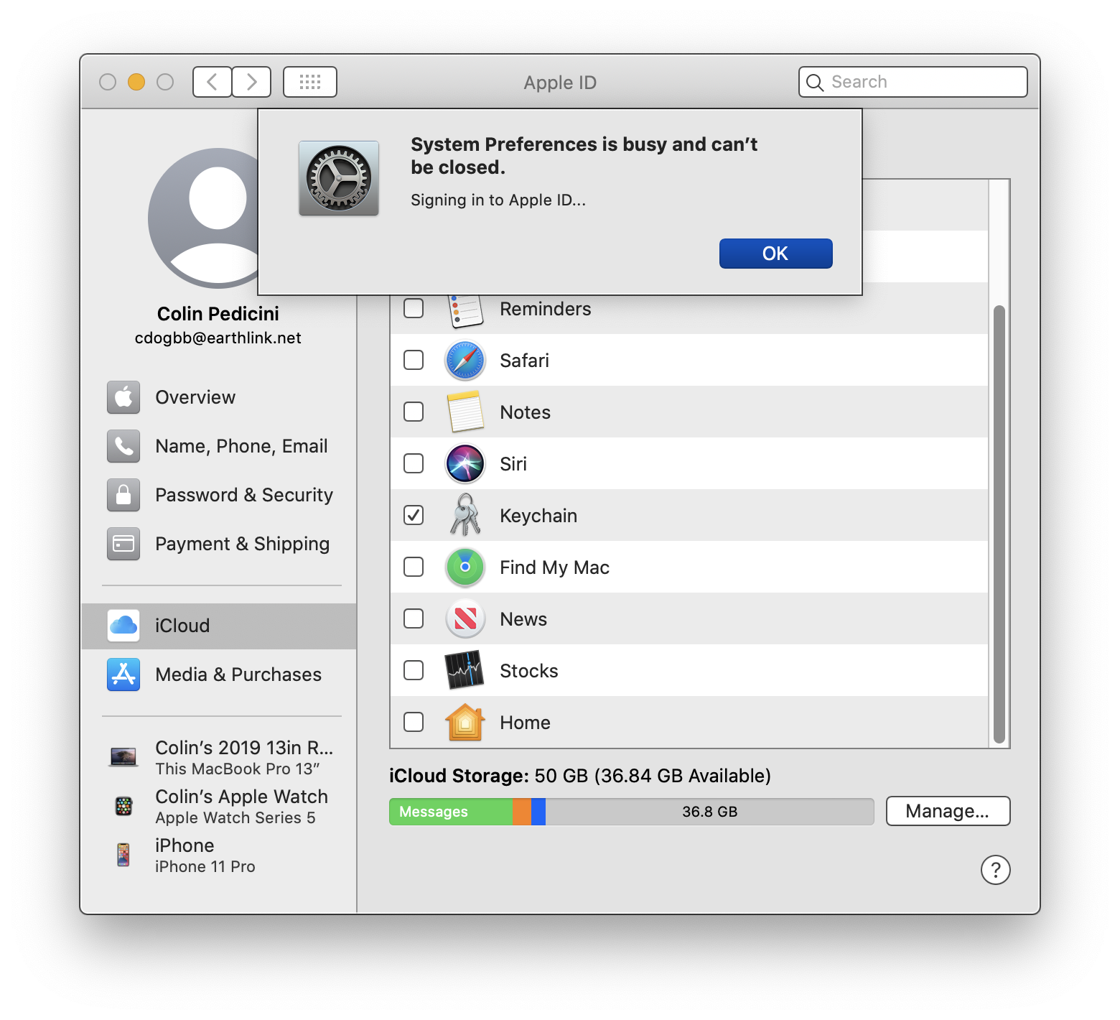The width and height of the screenshot is (1120, 1020).
Task: Click the System Preferences gear icon in dialog
Action: [339, 178]
